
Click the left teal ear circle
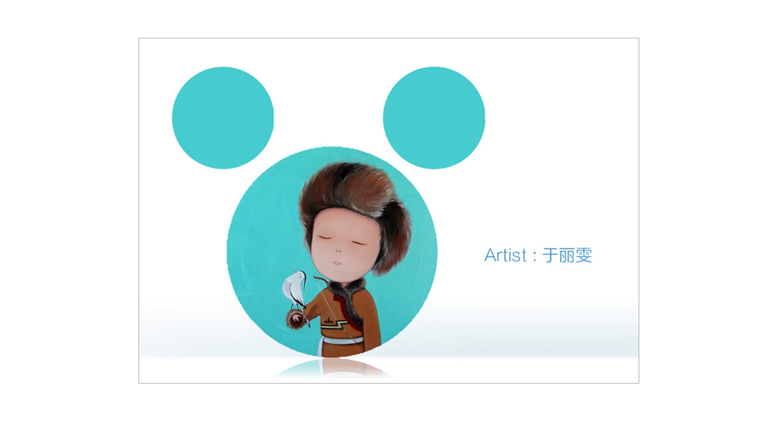click(x=223, y=118)
